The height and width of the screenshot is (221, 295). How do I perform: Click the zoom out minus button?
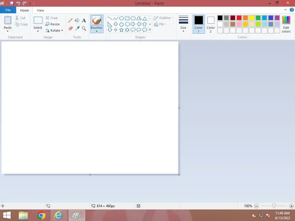256,206
